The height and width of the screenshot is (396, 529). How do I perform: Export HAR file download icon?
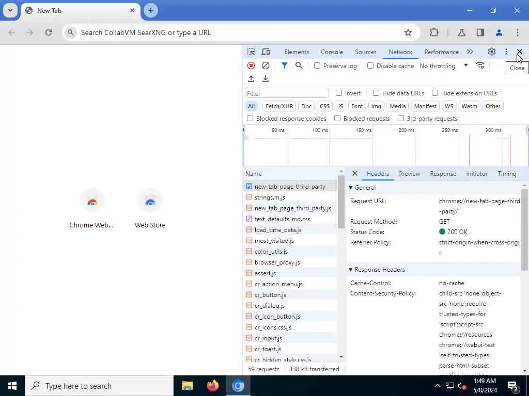pyautogui.click(x=266, y=79)
